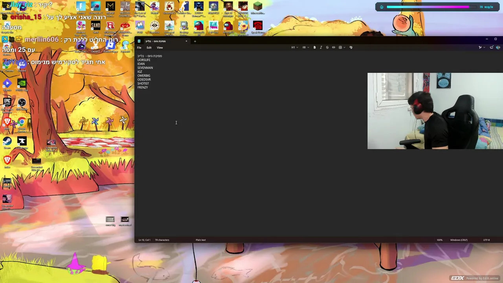
Task: Place cursor on the OMERBIG line
Action: 144,75
